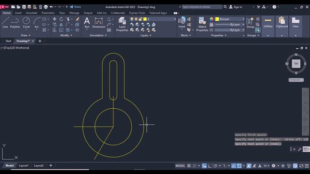The image size is (310, 174).
Task: Expand the Layers panel
Action: coord(146,35)
